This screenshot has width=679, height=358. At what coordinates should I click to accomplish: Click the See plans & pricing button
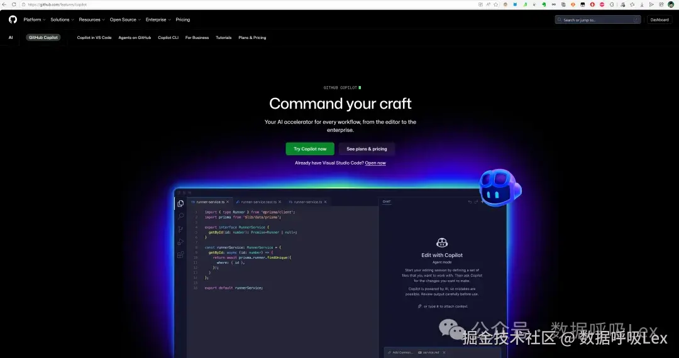tap(367, 149)
